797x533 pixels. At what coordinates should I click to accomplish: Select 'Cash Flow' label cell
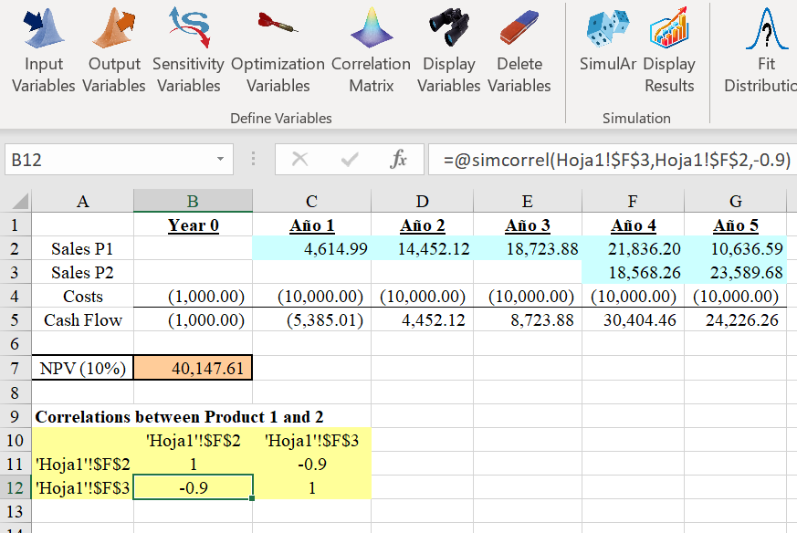coord(83,320)
